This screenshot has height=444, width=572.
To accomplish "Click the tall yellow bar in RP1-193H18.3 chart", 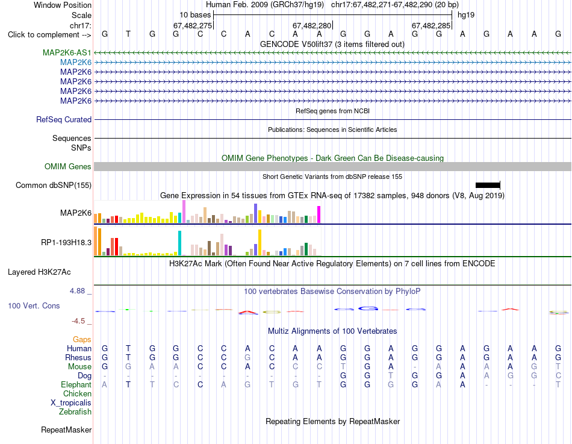I will (x=260, y=242).
